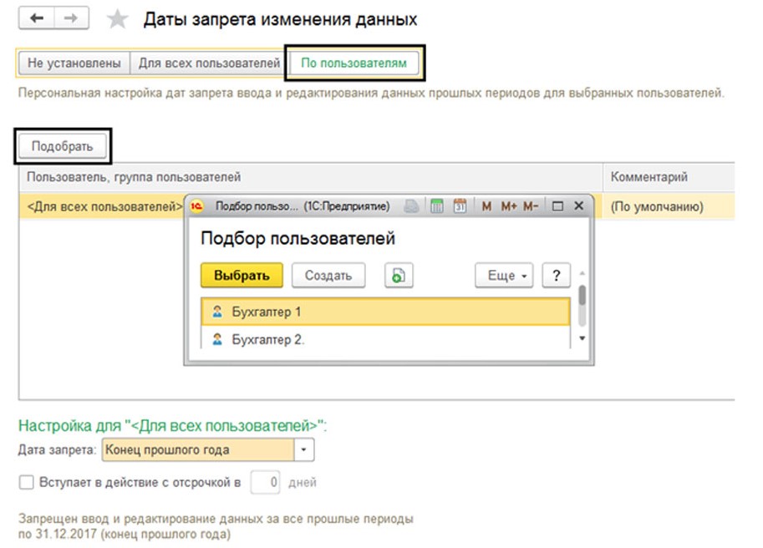Click the delay days input field
763x548 pixels.
tap(265, 483)
